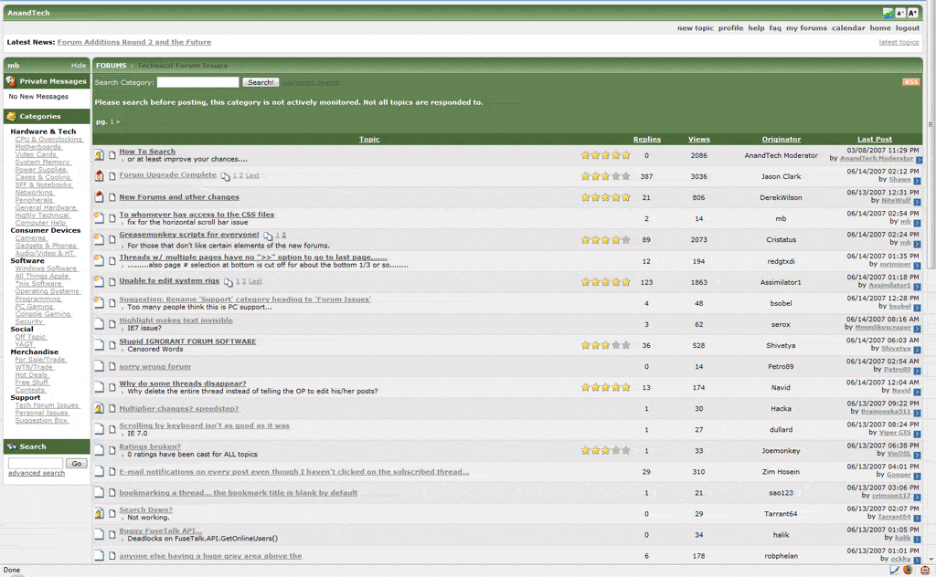Viewport: 936px width, 577px height.
Task: Click the Private Messages envelope icon
Action: point(11,81)
